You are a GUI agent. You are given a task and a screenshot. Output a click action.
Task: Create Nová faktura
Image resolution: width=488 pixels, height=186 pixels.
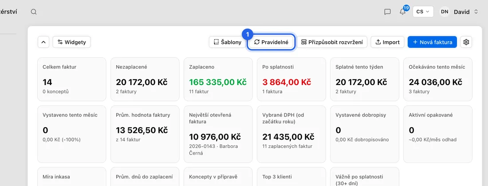click(432, 42)
